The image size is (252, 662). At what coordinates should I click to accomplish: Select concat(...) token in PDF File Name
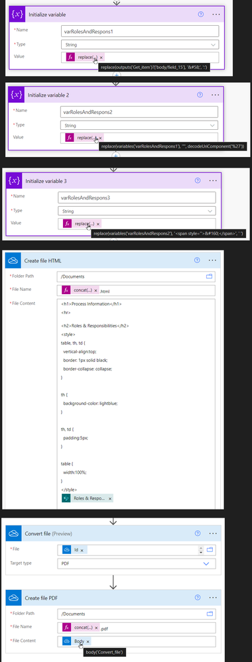click(80, 628)
